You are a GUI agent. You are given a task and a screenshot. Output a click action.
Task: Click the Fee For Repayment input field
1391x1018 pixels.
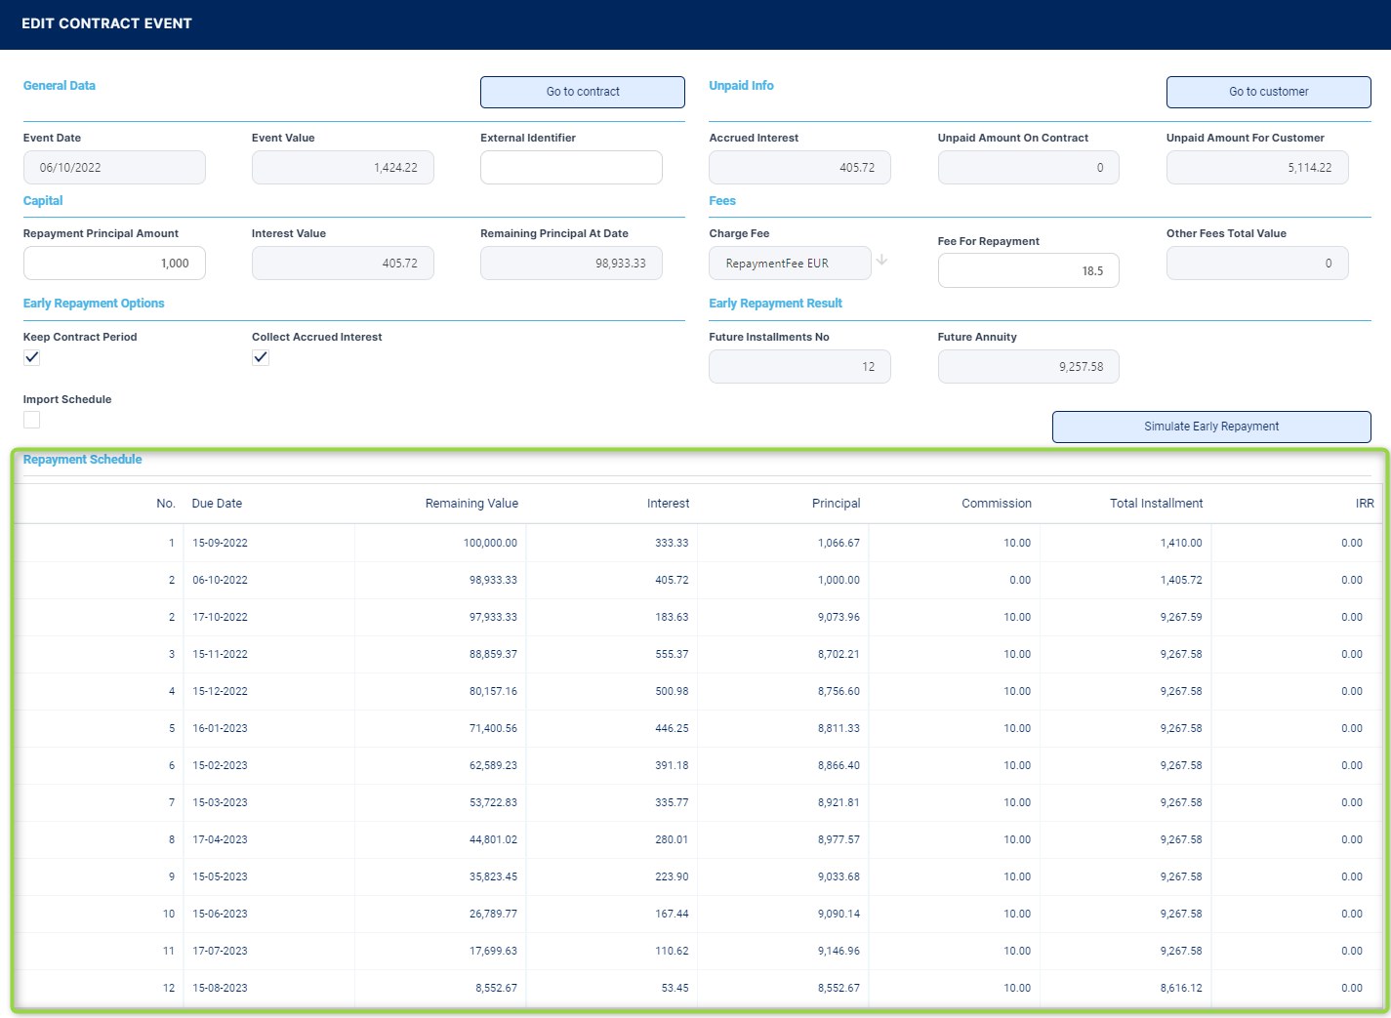pos(1028,271)
